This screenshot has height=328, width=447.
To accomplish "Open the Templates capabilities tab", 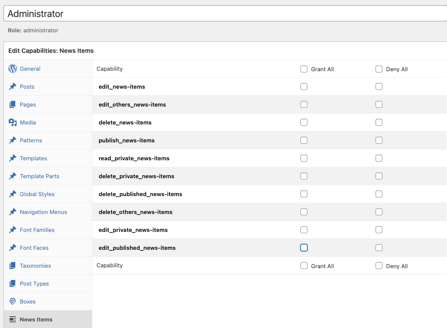I will pos(33,158).
